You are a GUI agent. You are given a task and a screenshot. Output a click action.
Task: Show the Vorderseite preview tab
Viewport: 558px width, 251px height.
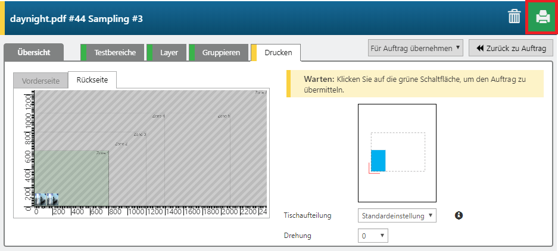coord(40,81)
